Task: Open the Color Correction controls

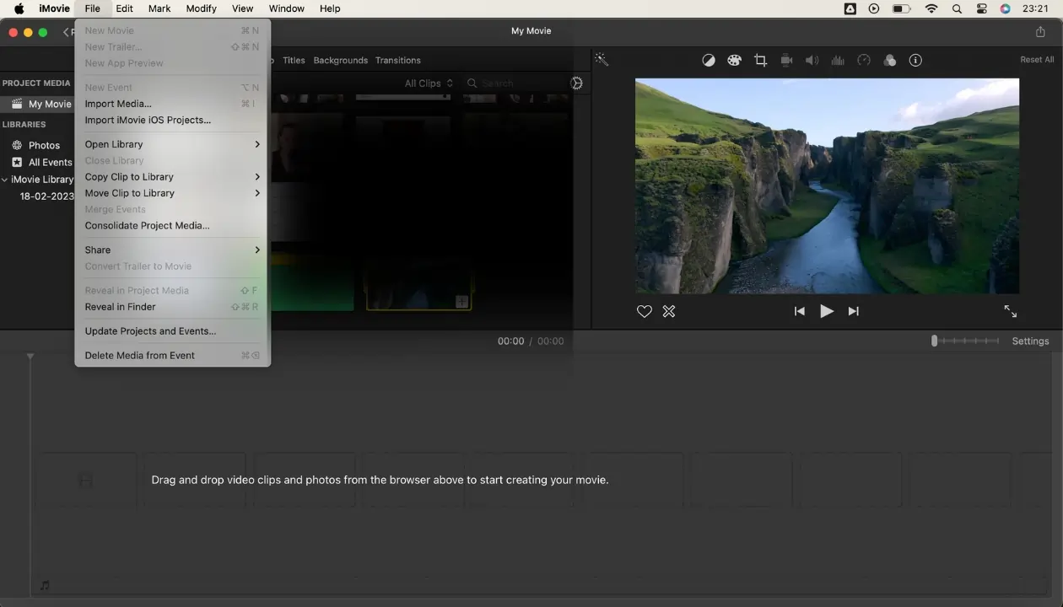Action: (x=734, y=60)
